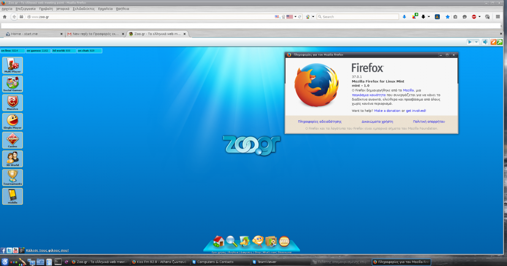Open the Single Player games category

pos(13,121)
